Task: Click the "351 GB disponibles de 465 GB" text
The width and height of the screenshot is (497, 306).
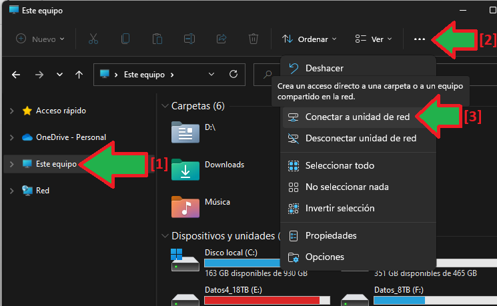Action: pyautogui.click(x=426, y=273)
